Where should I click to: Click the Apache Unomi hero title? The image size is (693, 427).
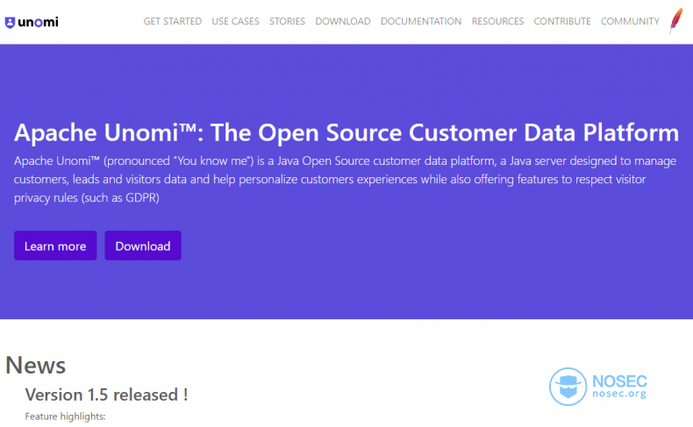346,132
